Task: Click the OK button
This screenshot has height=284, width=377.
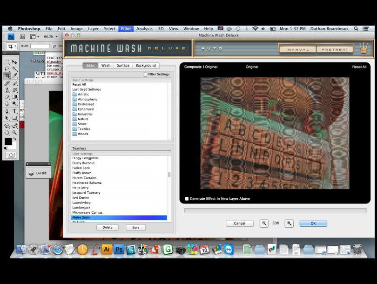Action: tap(313, 223)
